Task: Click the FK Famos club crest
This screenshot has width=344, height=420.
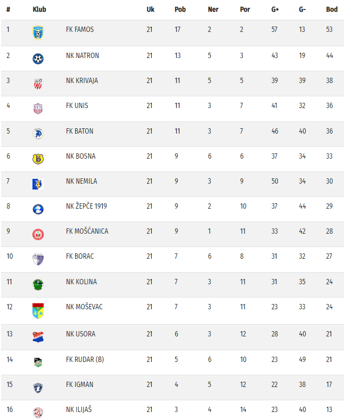Action: pyautogui.click(x=38, y=32)
